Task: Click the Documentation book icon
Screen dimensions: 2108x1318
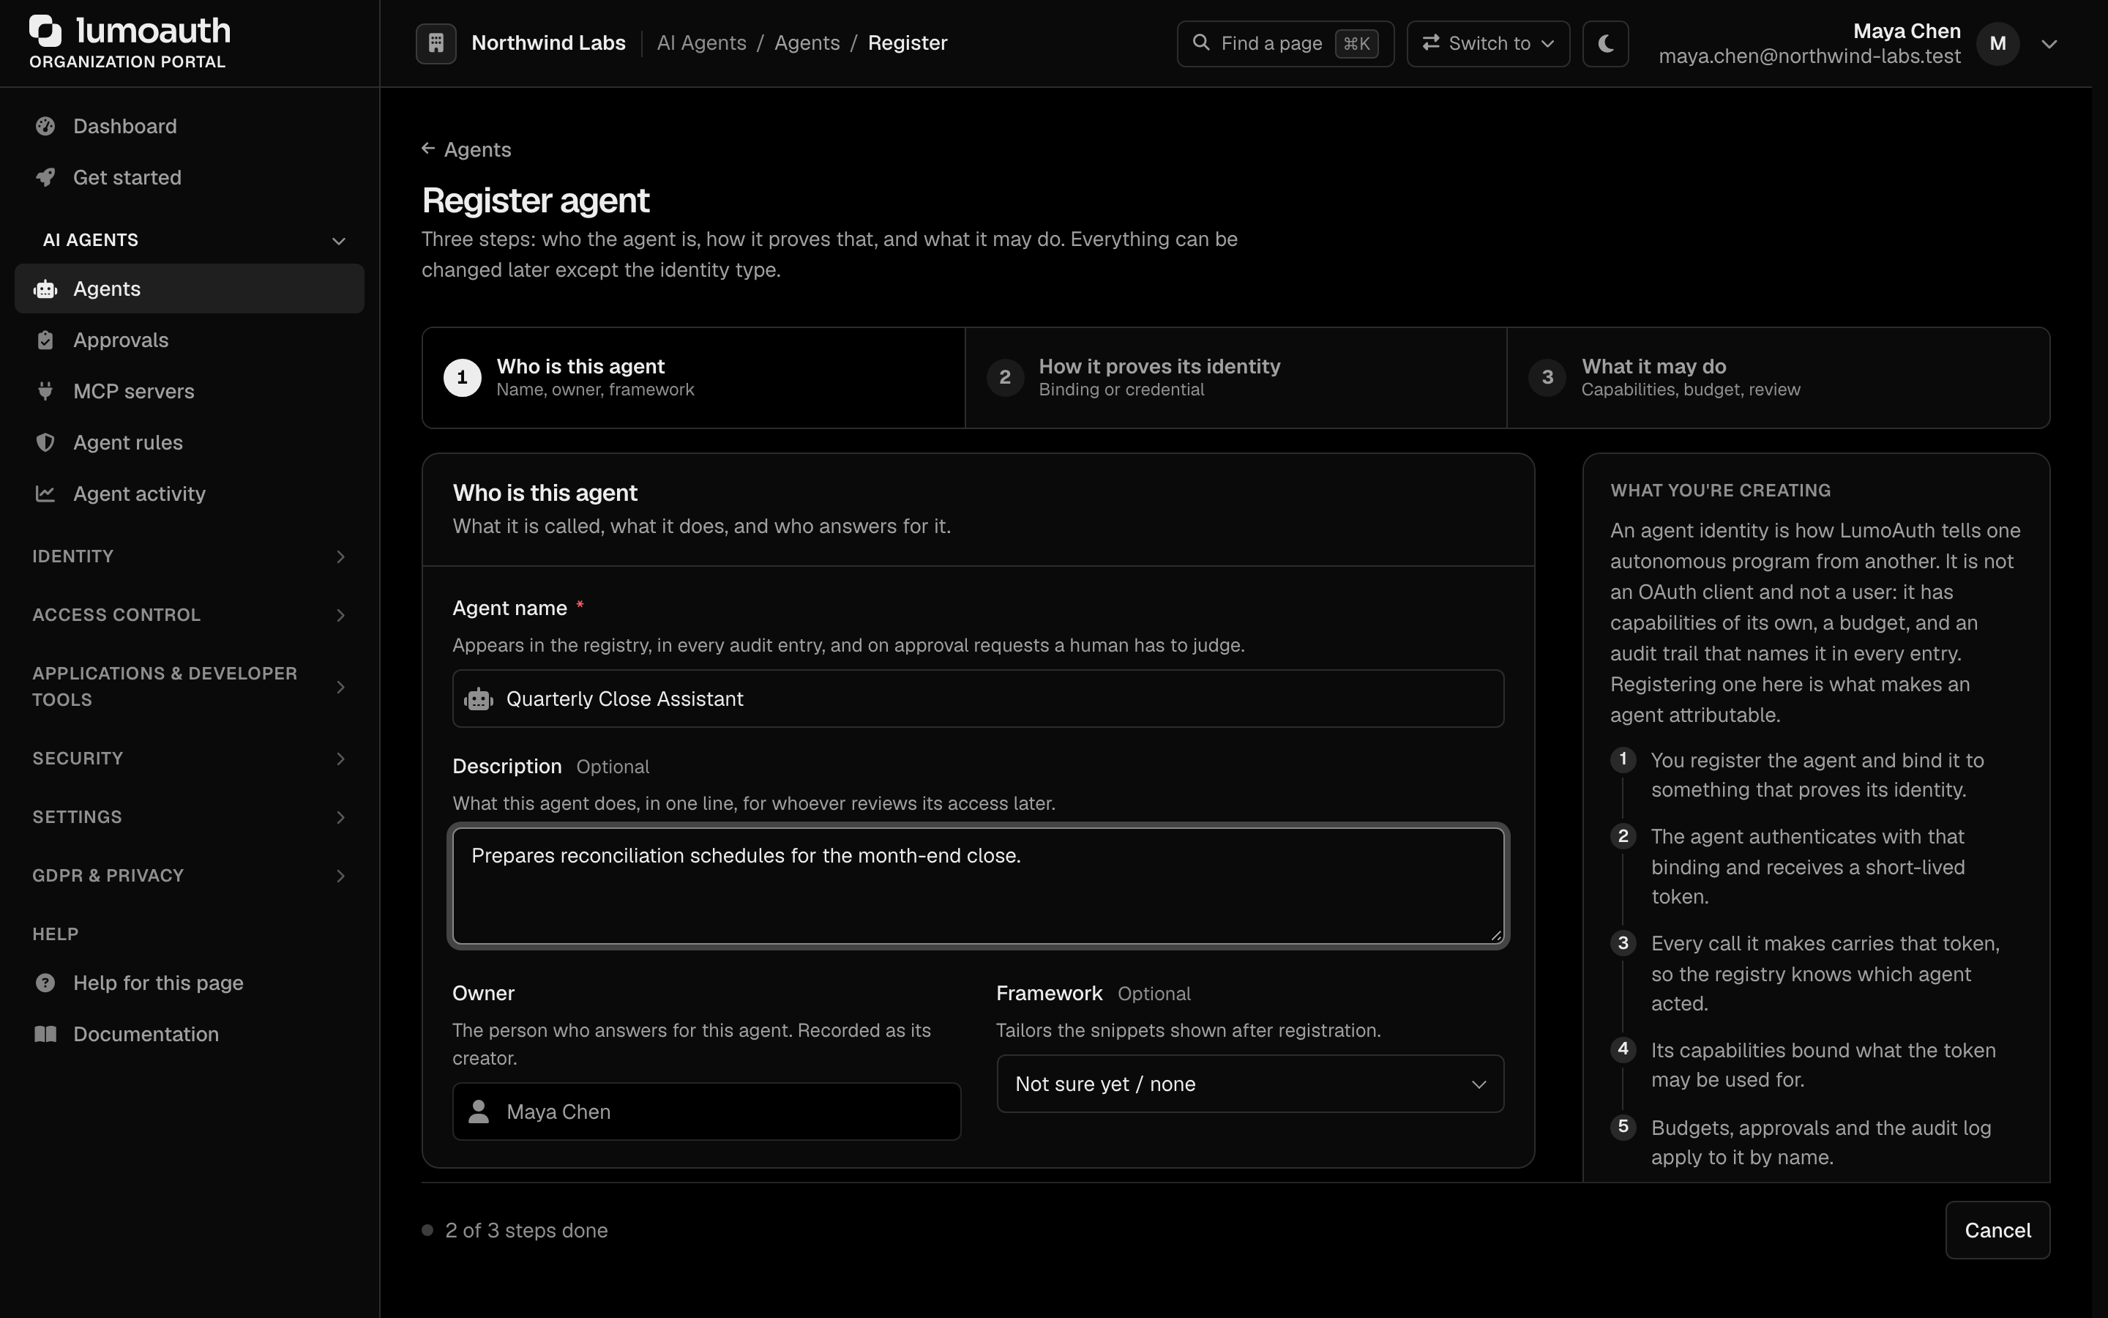Action: [x=45, y=1035]
